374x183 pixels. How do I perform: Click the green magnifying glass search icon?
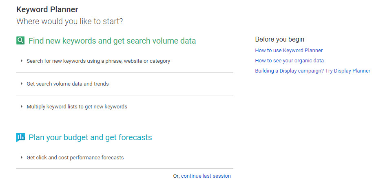coord(20,40)
